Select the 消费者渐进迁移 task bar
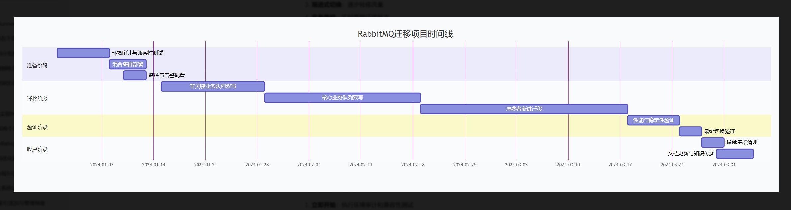Viewport: 791px width, 210px height. click(524, 109)
